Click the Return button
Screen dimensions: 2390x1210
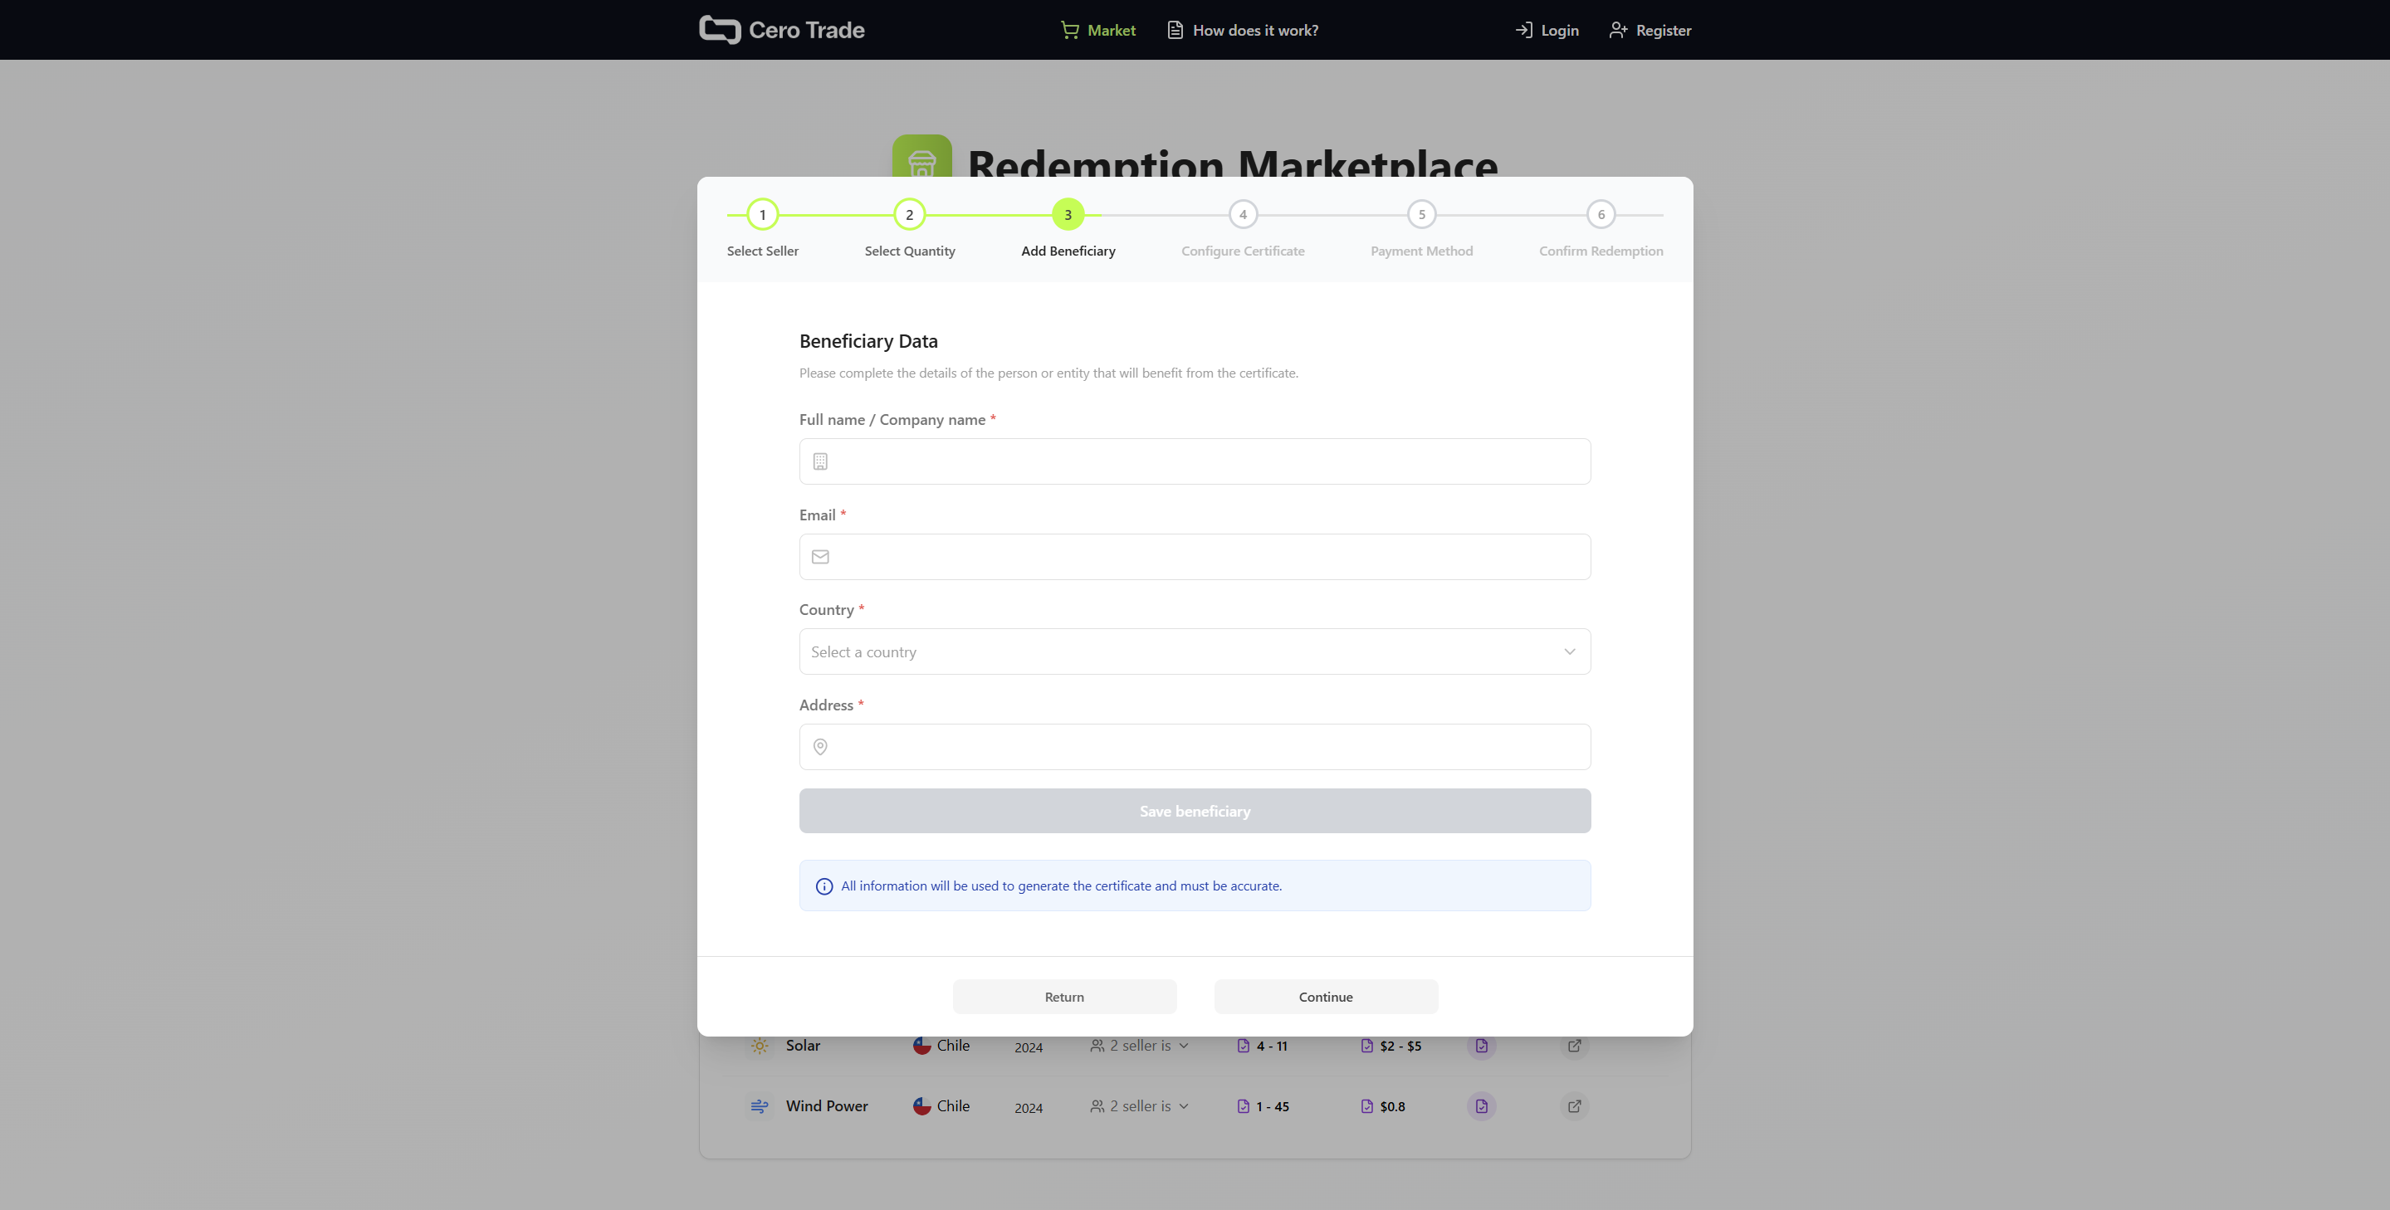(1064, 996)
